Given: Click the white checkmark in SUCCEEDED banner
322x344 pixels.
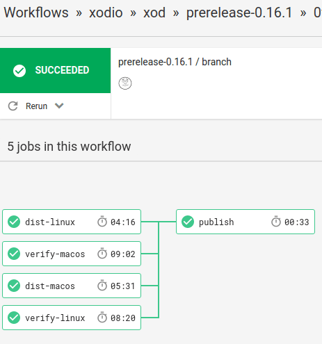Looking at the screenshot, I should click(19, 71).
